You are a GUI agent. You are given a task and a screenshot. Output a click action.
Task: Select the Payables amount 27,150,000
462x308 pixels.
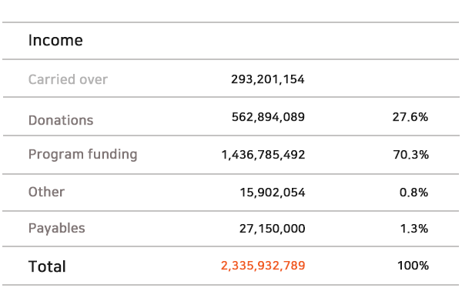pyautogui.click(x=272, y=229)
